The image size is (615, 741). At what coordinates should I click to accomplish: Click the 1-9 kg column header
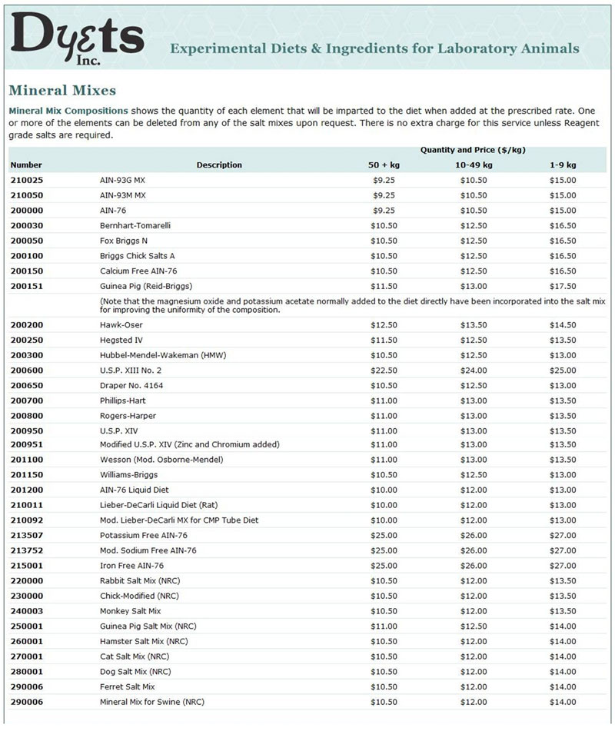pos(562,165)
